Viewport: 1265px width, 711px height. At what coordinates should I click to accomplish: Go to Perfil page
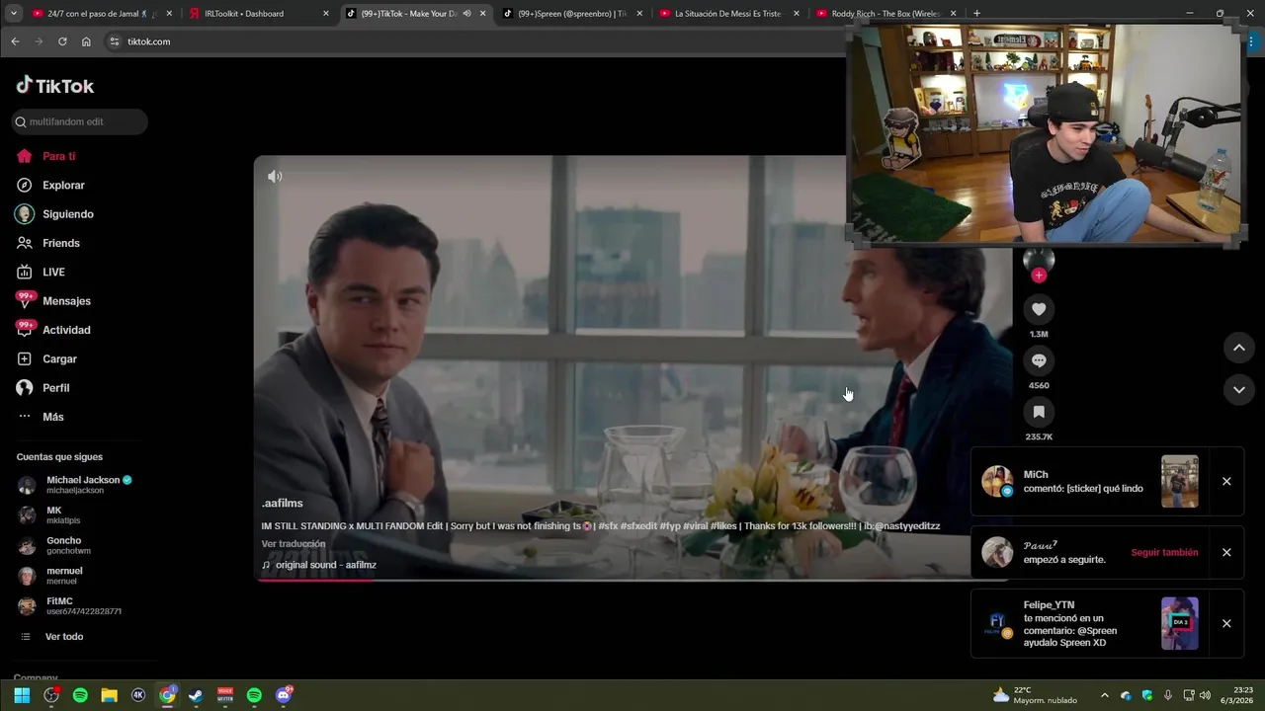(x=55, y=388)
